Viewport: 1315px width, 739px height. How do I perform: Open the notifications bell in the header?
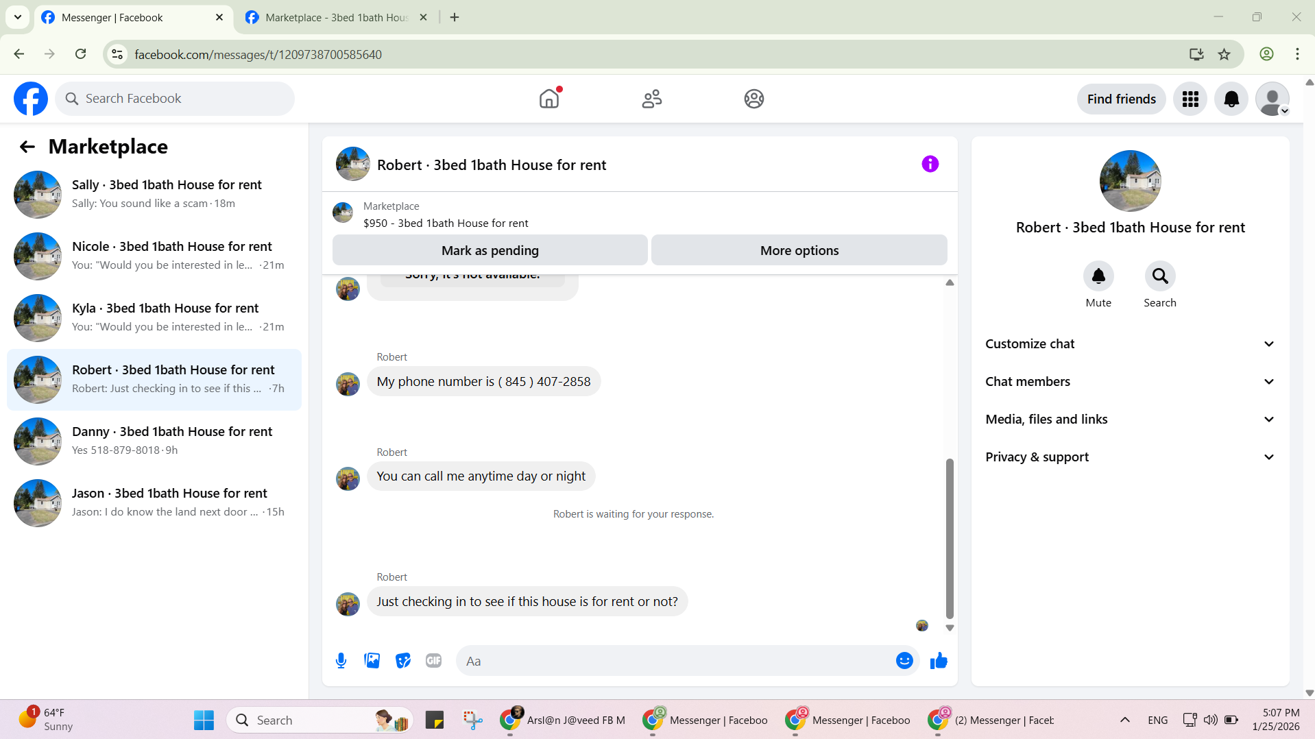tap(1231, 99)
